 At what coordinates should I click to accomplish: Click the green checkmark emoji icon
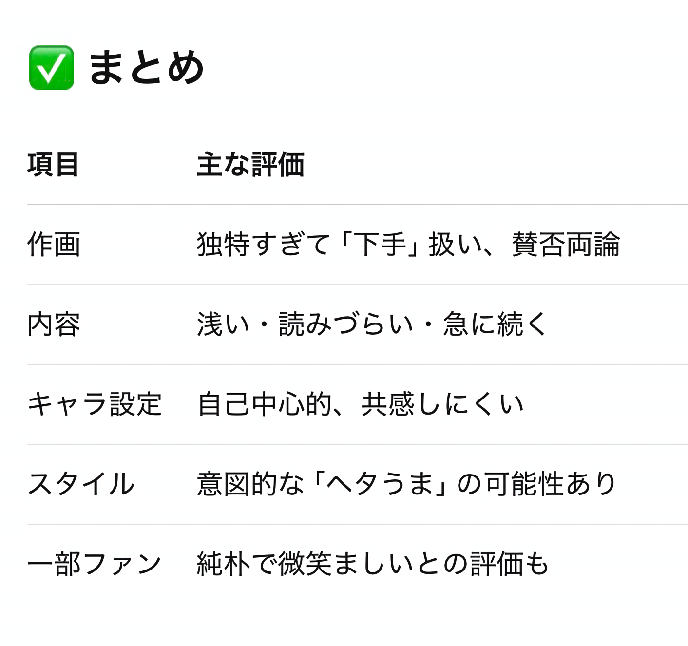point(52,68)
